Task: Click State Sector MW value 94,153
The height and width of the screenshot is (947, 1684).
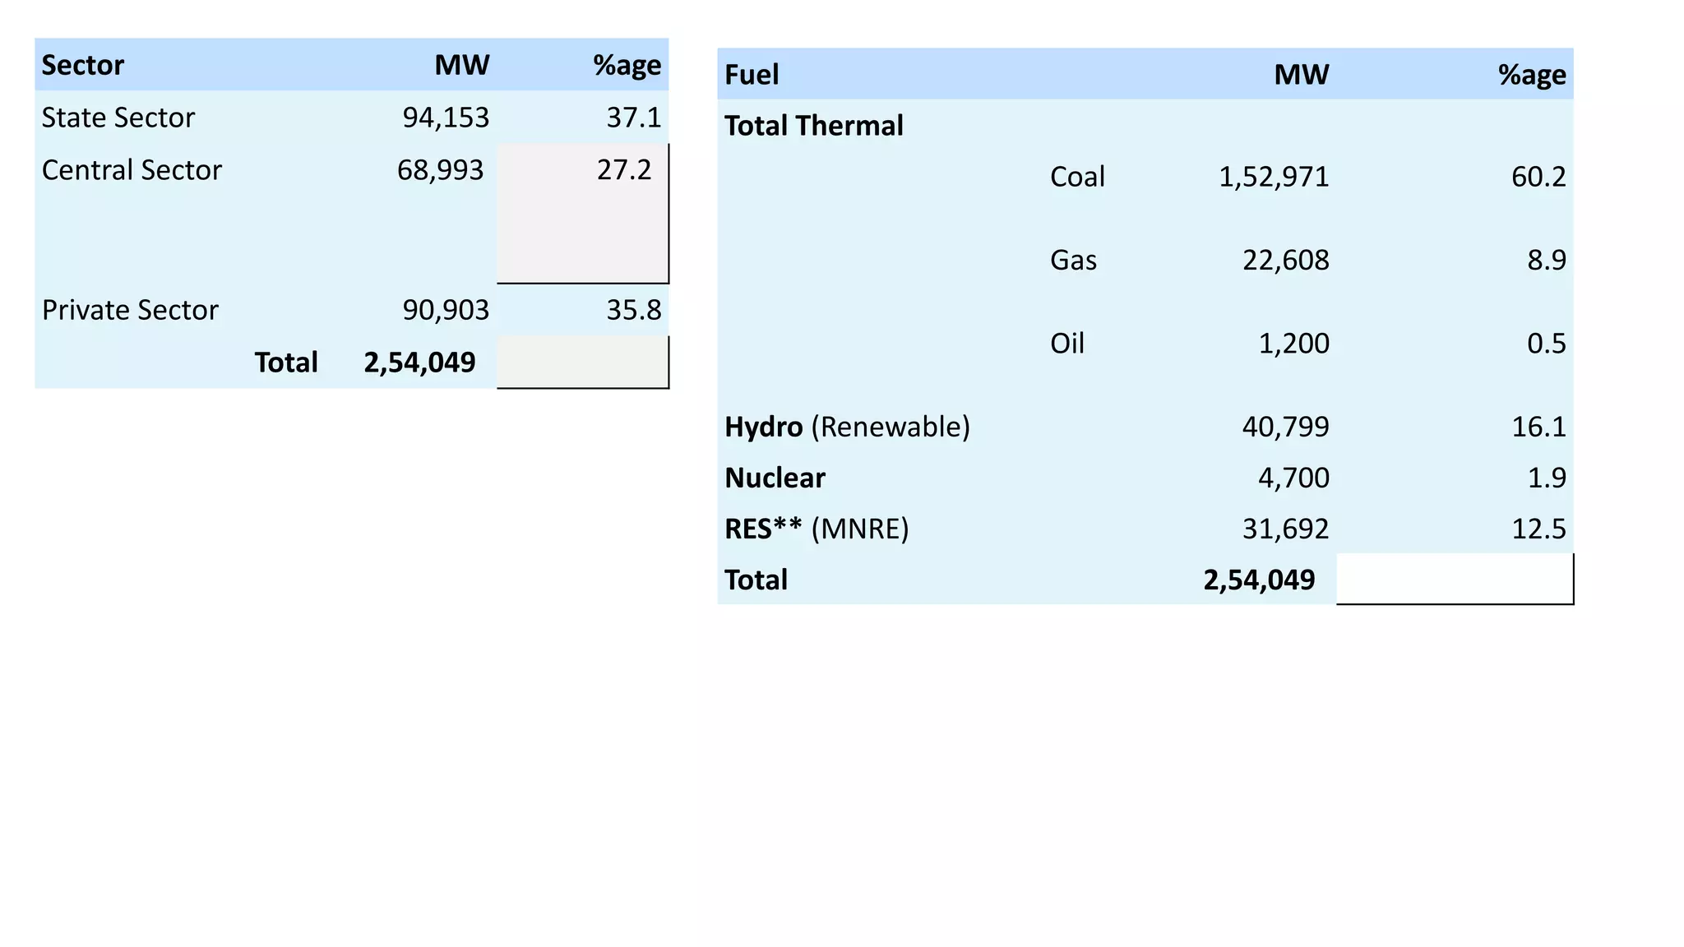Action: click(x=446, y=118)
